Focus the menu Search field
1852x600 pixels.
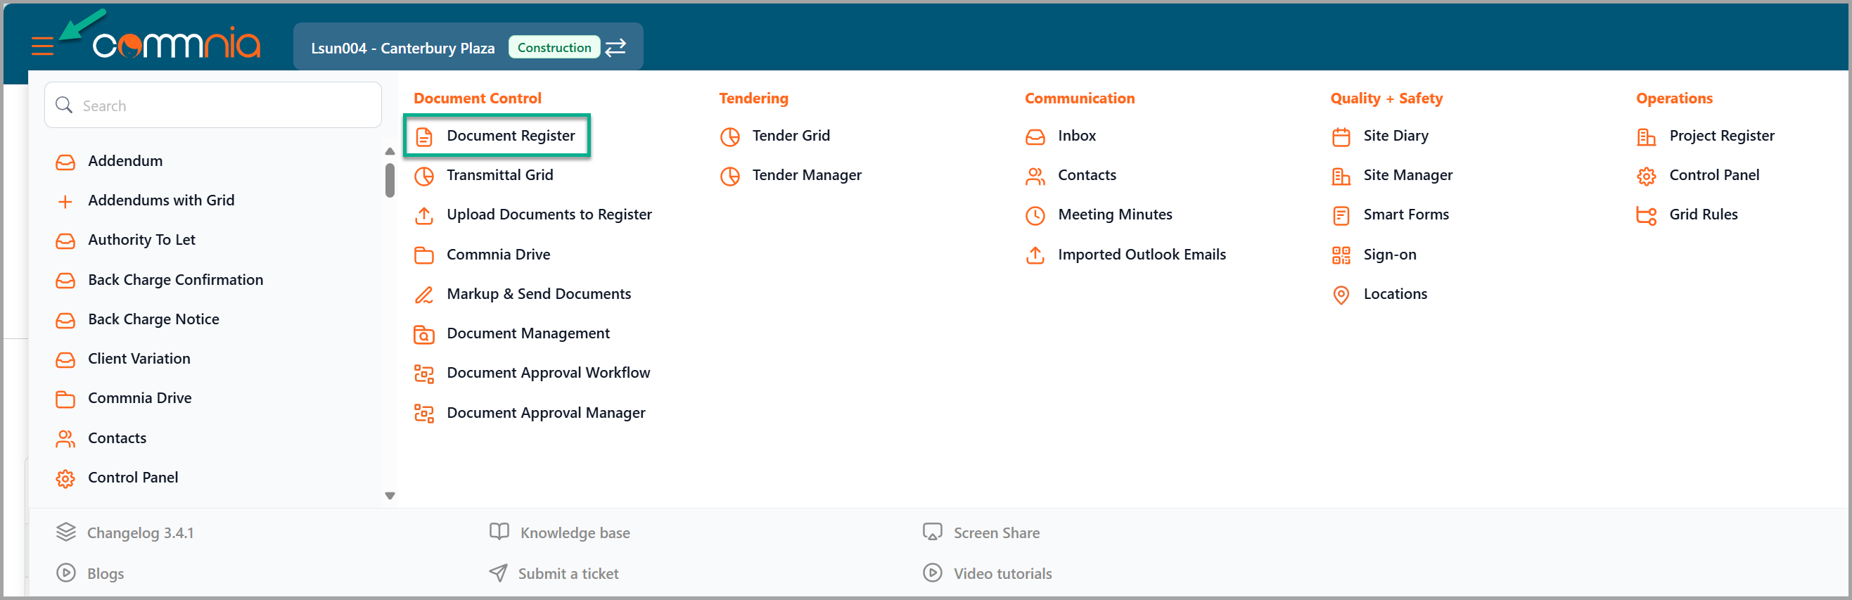[213, 105]
